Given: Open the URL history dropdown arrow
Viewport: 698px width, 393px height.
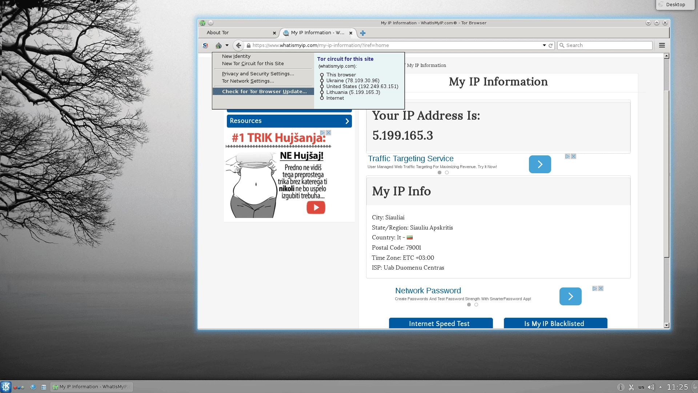Looking at the screenshot, I should click(544, 45).
